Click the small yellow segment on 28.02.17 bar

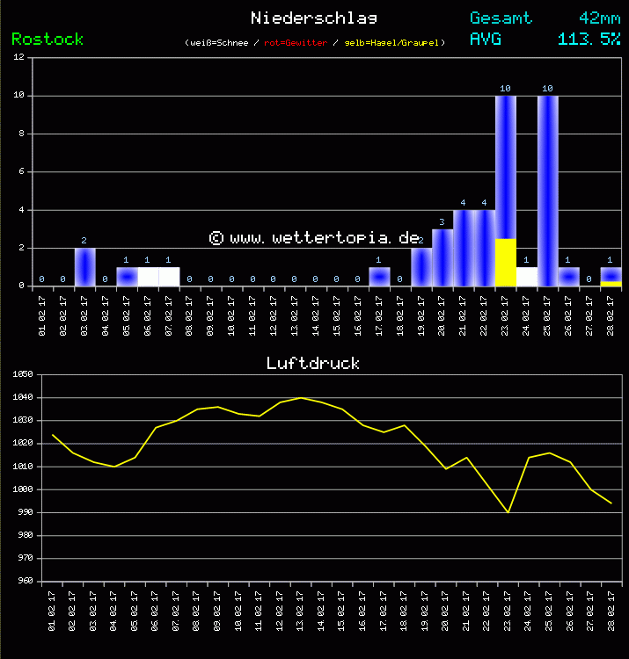click(x=611, y=283)
